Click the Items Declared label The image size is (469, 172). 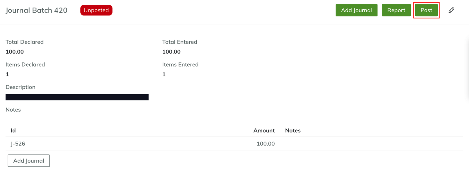pyautogui.click(x=25, y=65)
